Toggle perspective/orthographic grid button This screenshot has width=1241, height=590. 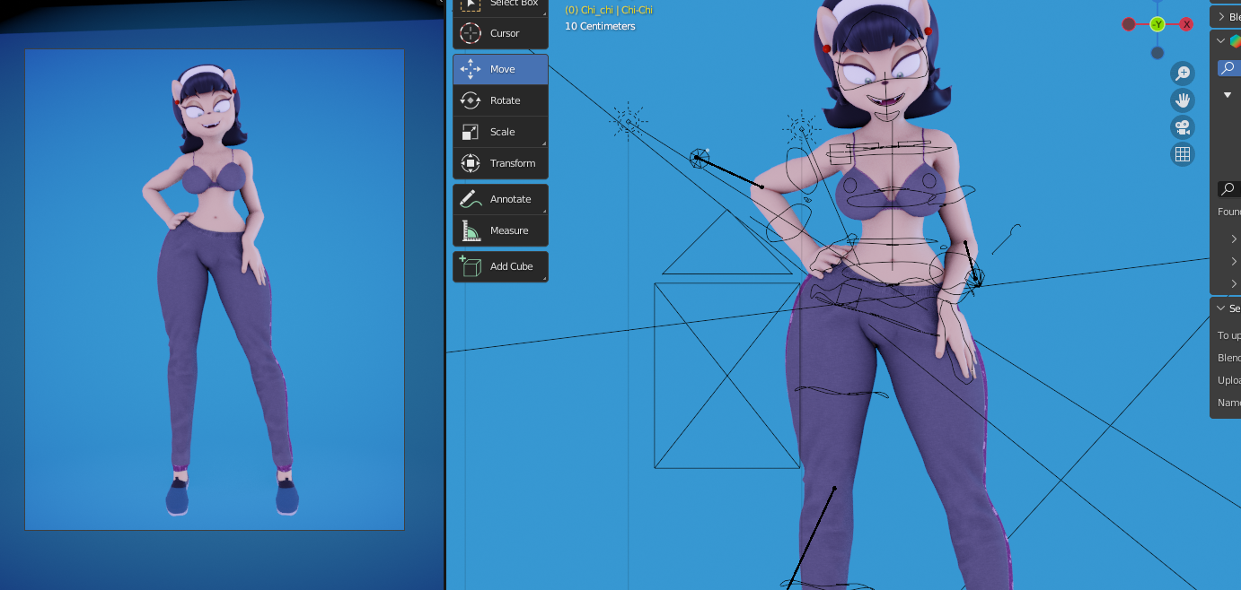coord(1183,154)
